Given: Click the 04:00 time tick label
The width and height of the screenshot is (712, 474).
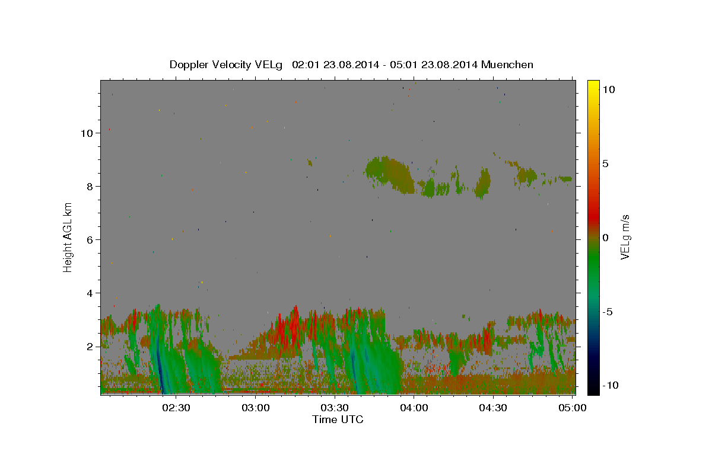Looking at the screenshot, I should (414, 408).
